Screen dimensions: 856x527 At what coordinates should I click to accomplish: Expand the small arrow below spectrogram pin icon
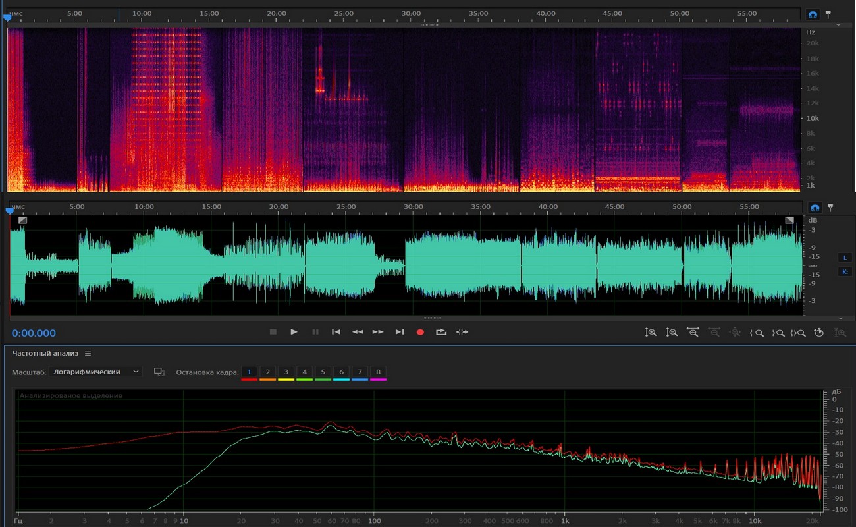[838, 24]
